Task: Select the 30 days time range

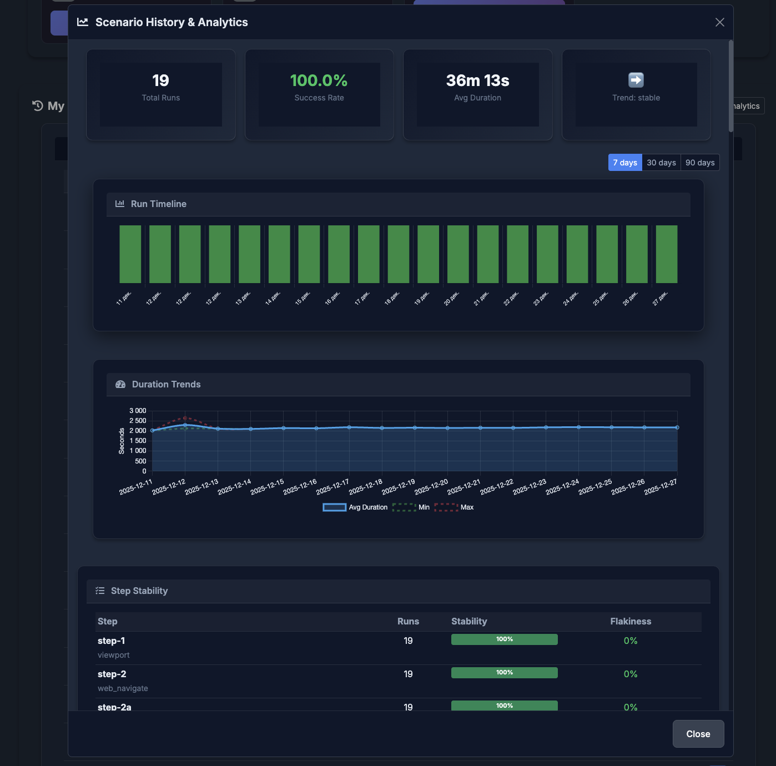Action: click(661, 162)
